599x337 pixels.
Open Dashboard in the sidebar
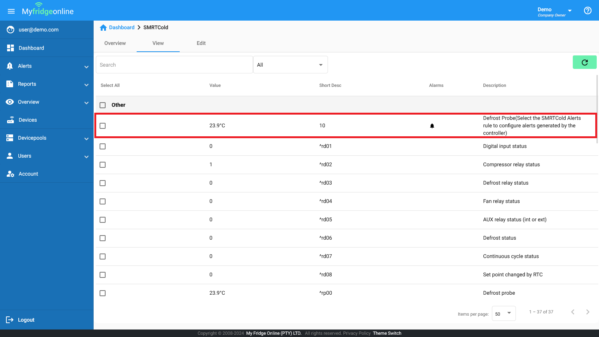(x=47, y=48)
